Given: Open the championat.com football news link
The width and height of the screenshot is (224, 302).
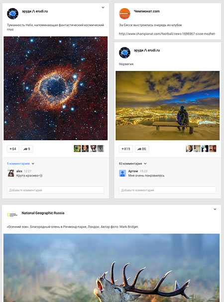Looking at the screenshot, I should (167, 34).
